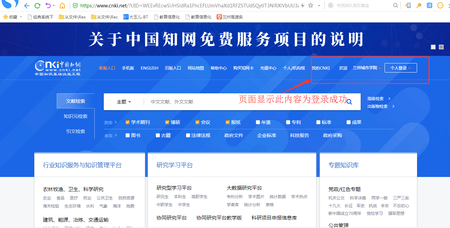Open 我的CNKI
This screenshot has height=228, width=450.
click(321, 68)
